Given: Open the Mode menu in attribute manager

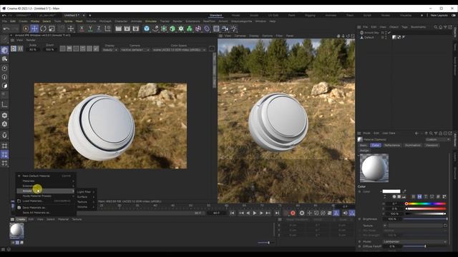Looking at the screenshot, I should point(366,133).
